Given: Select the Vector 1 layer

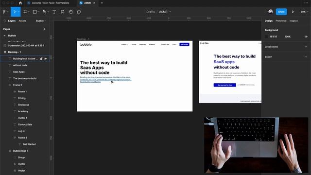Looking at the screenshot, I should 22,118.
